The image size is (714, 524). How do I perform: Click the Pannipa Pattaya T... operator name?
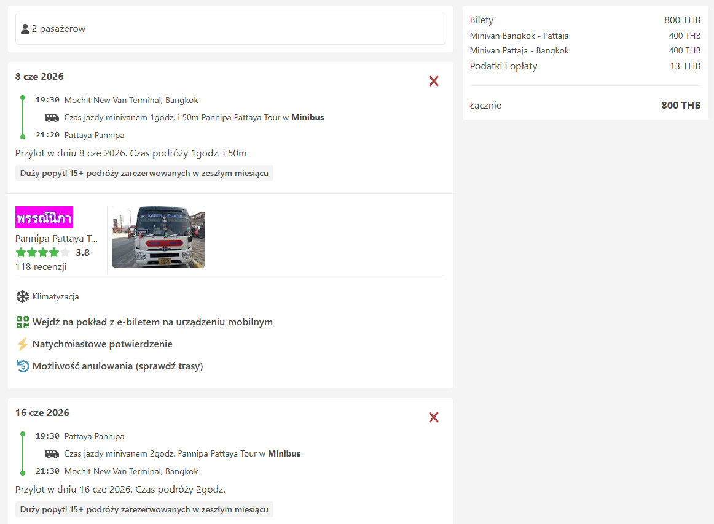[x=57, y=239]
